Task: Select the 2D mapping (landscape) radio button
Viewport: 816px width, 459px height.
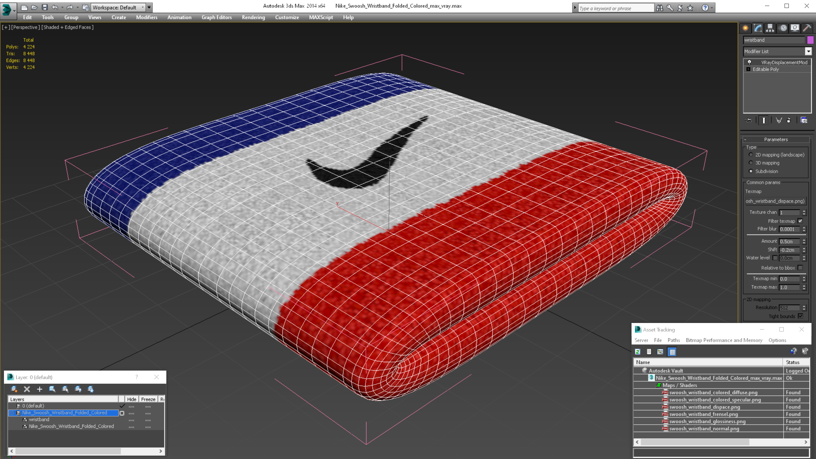Action: [751, 155]
